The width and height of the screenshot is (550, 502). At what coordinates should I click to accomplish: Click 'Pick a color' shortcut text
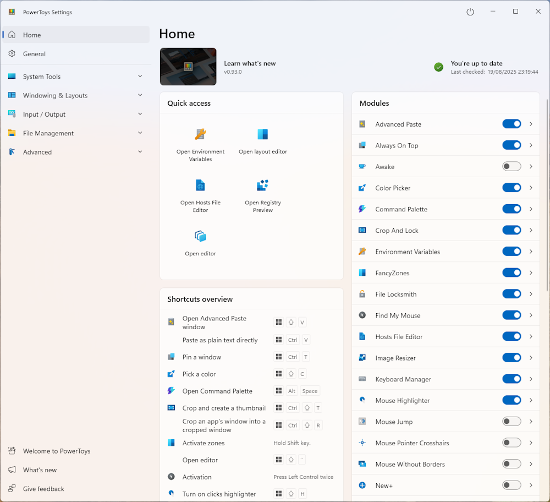(x=199, y=374)
